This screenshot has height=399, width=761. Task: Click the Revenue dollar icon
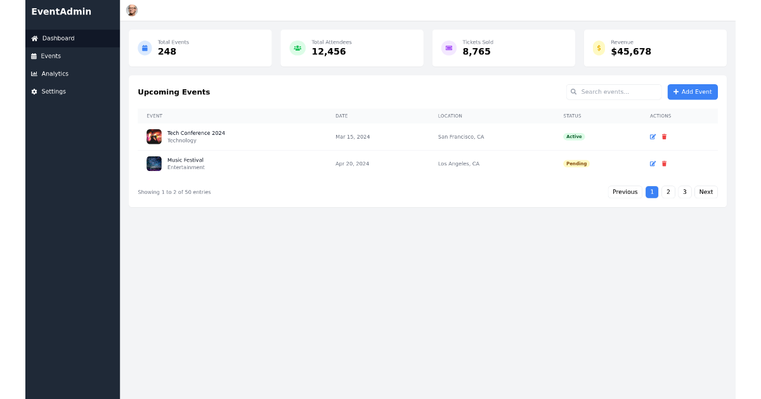click(597, 47)
